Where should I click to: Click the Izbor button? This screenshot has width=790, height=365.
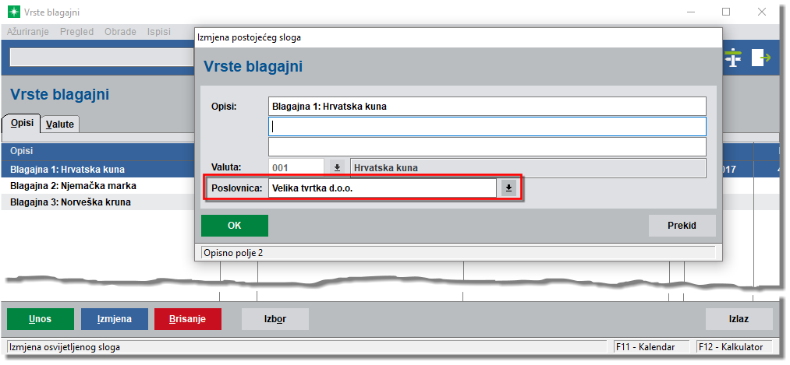coord(275,319)
